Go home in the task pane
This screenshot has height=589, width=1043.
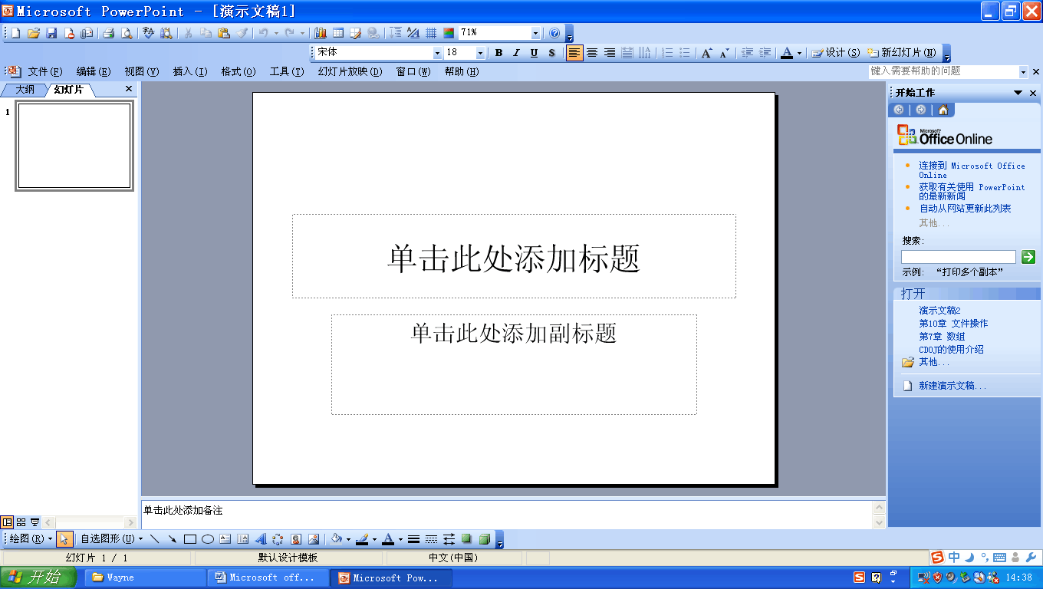coord(943,110)
